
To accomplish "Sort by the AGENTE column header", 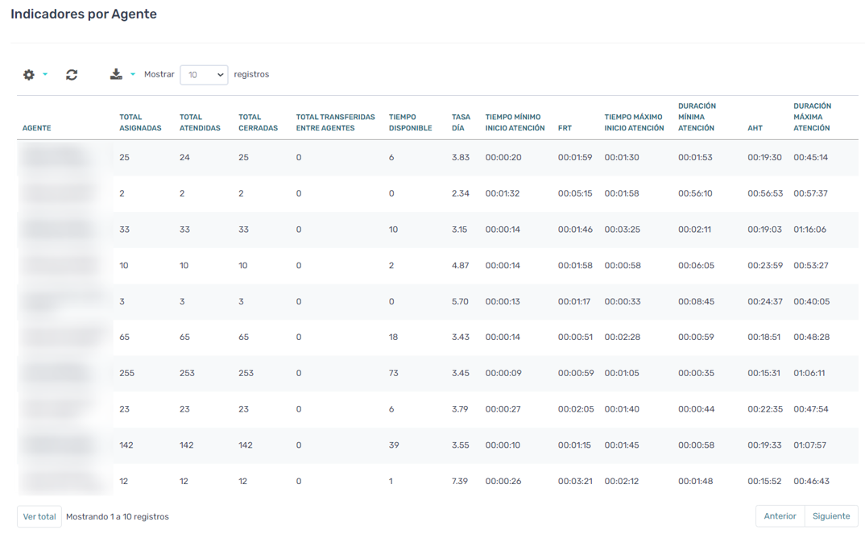I will [36, 128].
